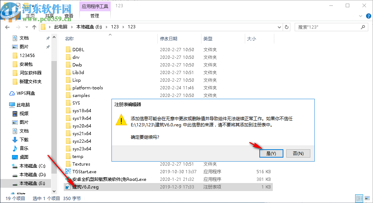Select the sys21x64 folder
This screenshot has width=373, height=203.
pyautogui.click(x=82, y=134)
